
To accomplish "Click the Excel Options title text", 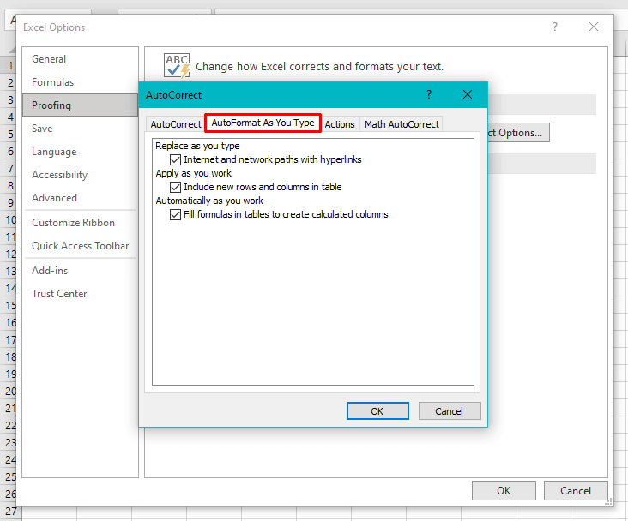I will (x=54, y=27).
